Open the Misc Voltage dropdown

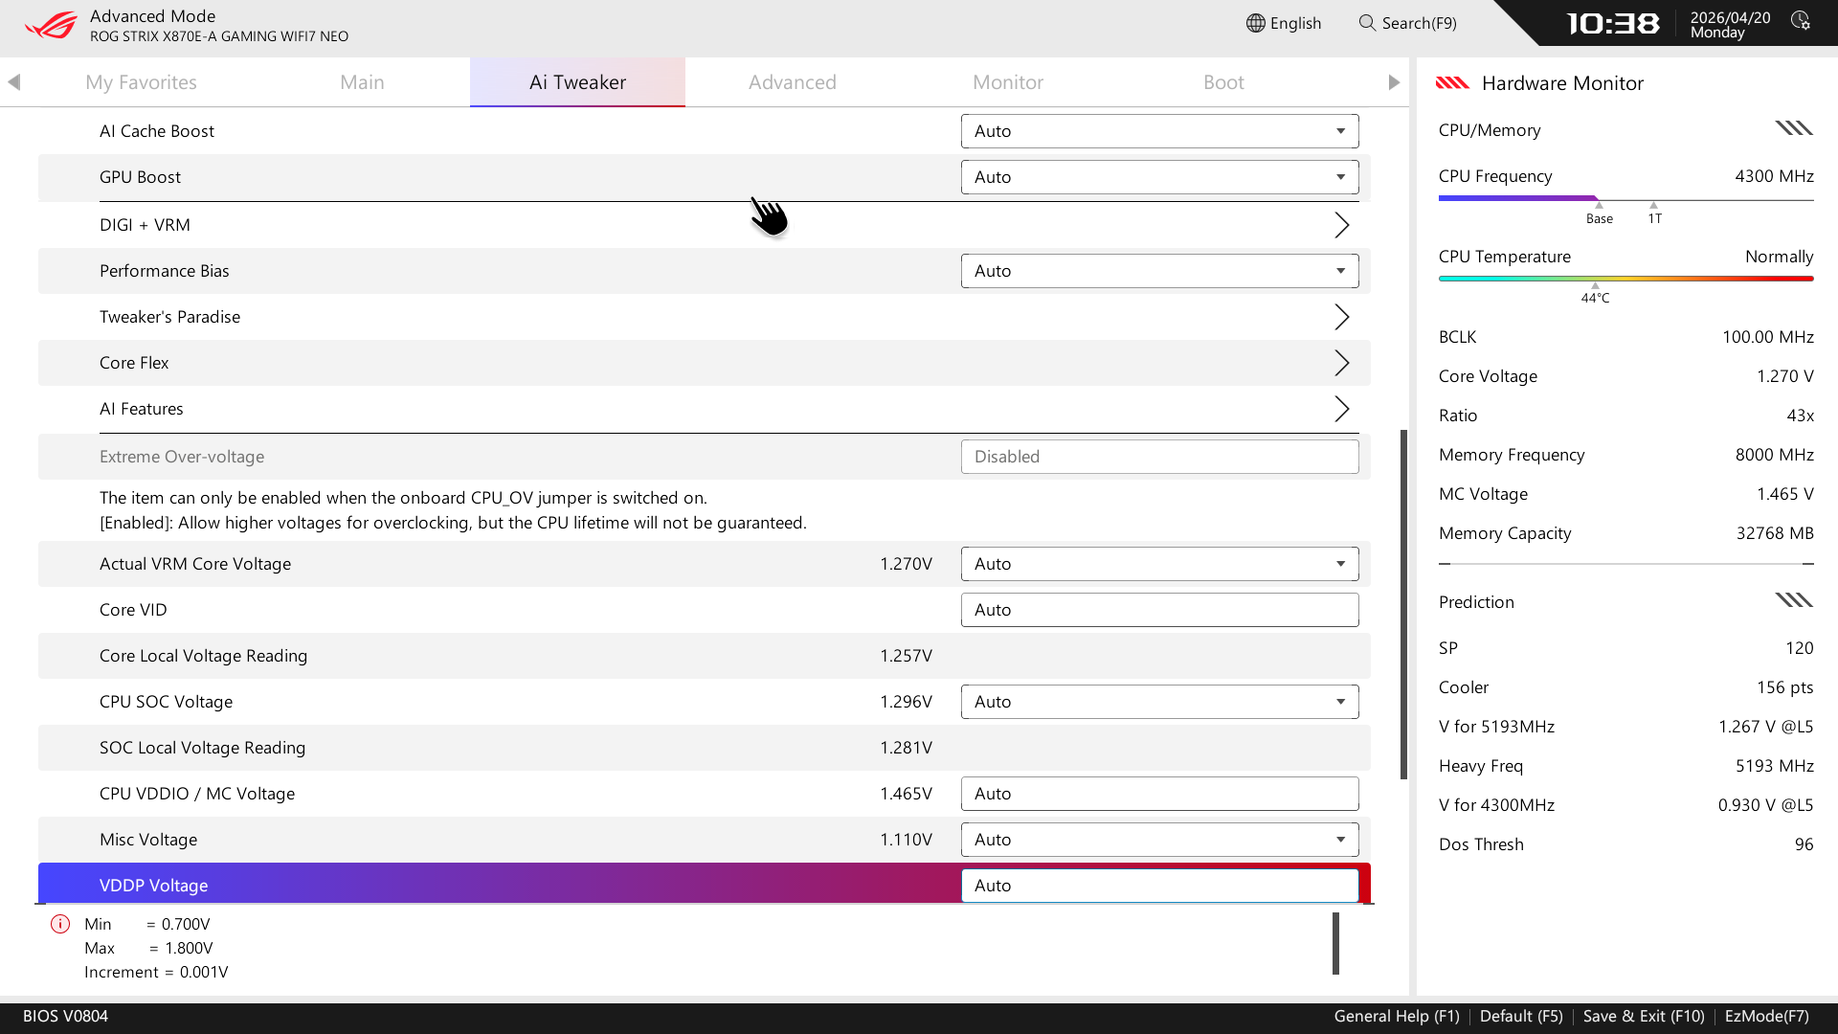coord(1159,840)
